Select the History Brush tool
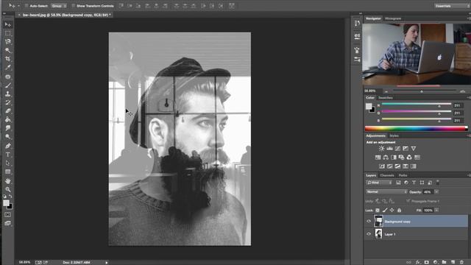The height and width of the screenshot is (265, 471). [x=8, y=103]
